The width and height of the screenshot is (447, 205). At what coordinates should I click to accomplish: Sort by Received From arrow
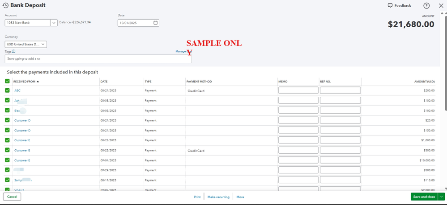coord(38,82)
